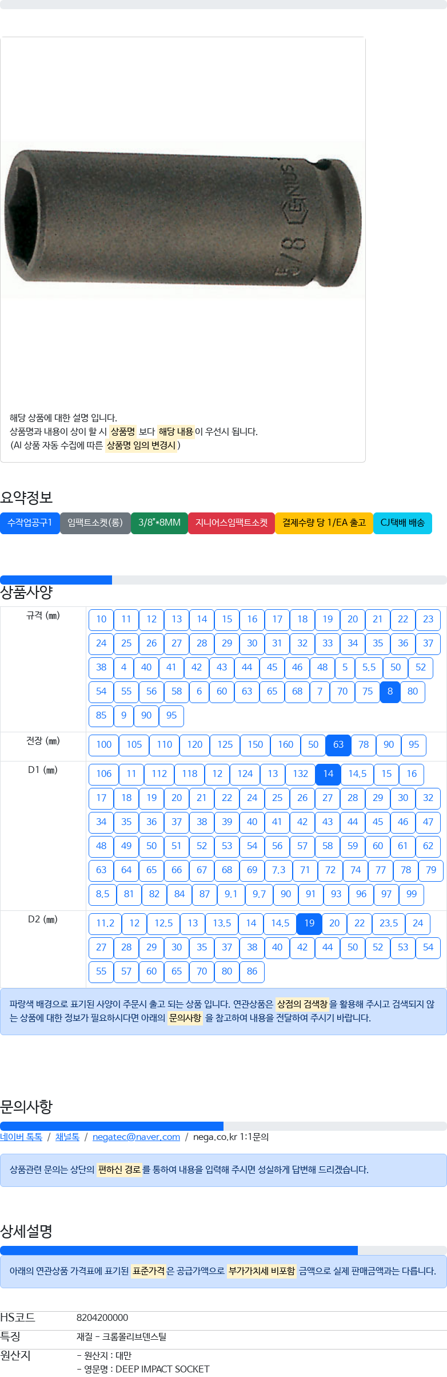447x1377 pixels.
Task: Select the active 전장 63 option
Action: (x=338, y=745)
